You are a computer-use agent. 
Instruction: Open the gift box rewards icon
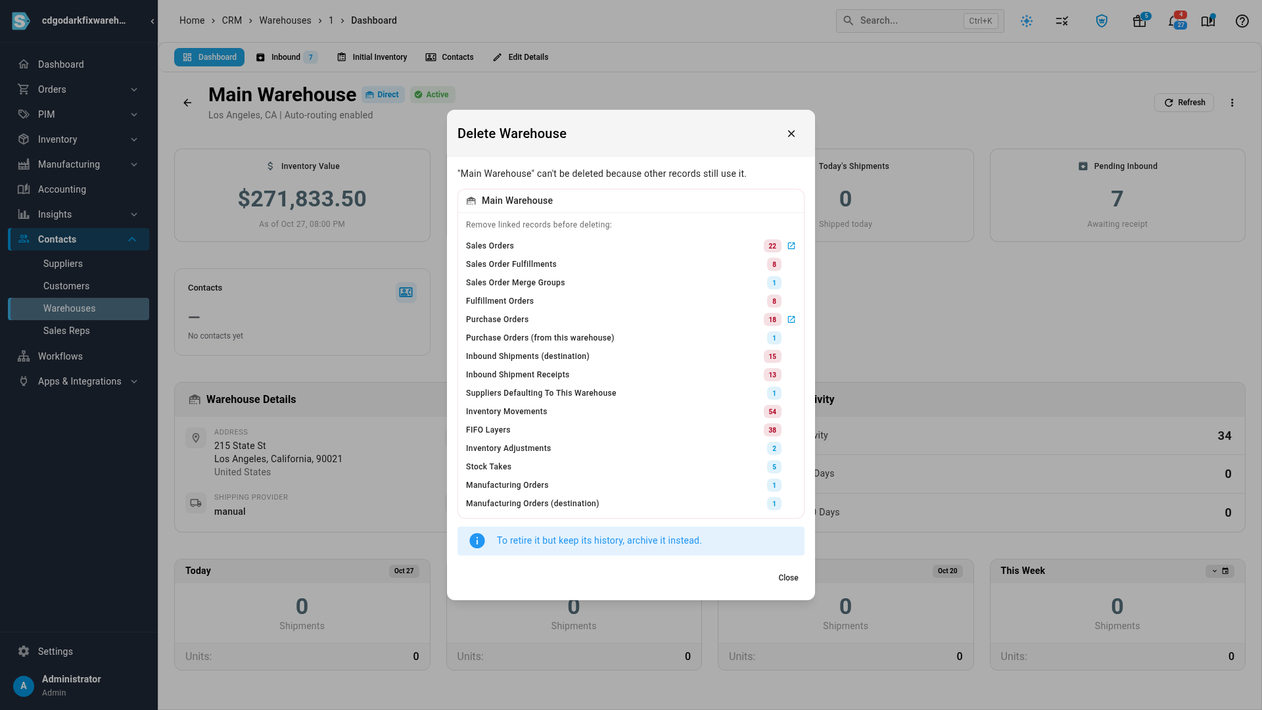tap(1140, 21)
